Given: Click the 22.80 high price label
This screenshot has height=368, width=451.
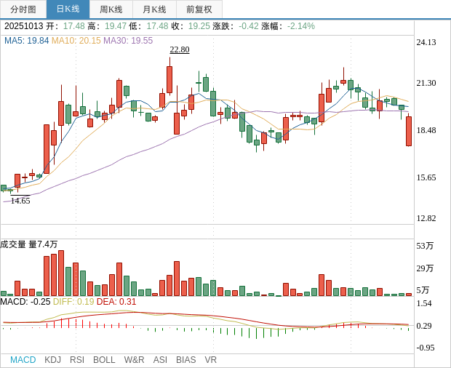Looking at the screenshot, I should (x=180, y=49).
